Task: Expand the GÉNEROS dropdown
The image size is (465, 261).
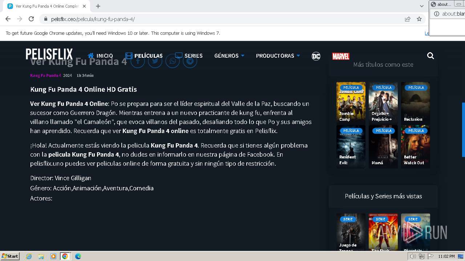Action: [229, 55]
